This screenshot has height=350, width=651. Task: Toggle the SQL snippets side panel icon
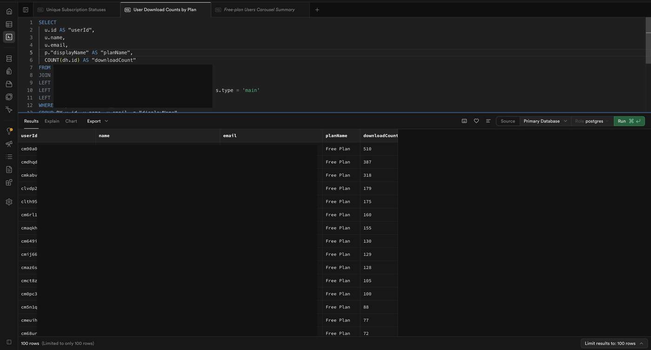tap(26, 10)
